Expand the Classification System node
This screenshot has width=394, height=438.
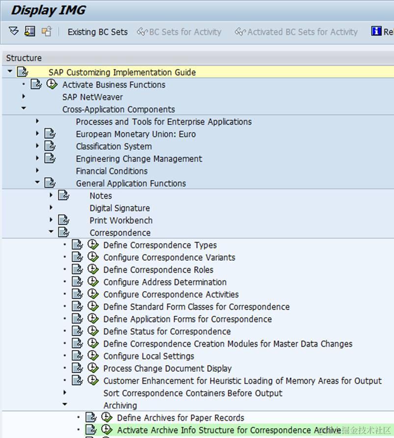click(37, 145)
